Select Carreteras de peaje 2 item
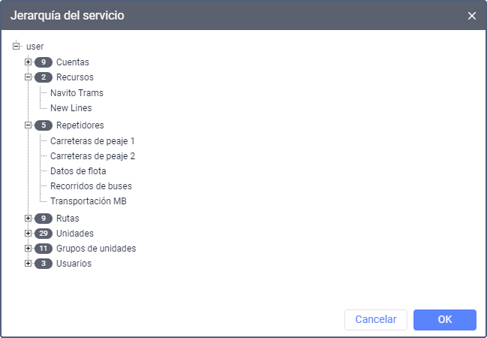Screen dimensions: 487x338 (x=92, y=156)
